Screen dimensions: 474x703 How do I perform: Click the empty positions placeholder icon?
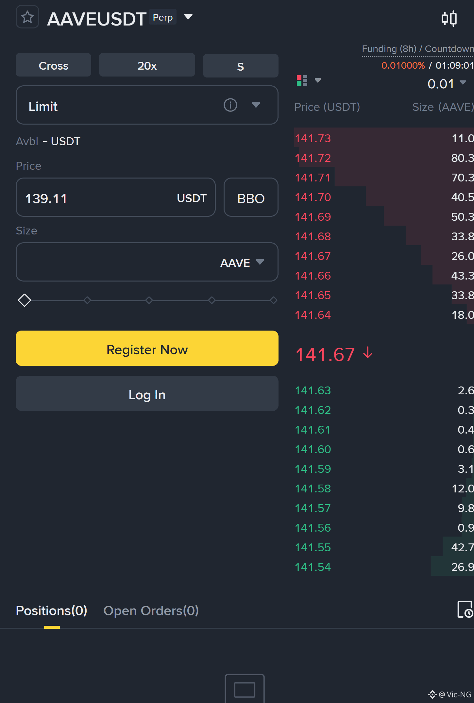coord(245,688)
